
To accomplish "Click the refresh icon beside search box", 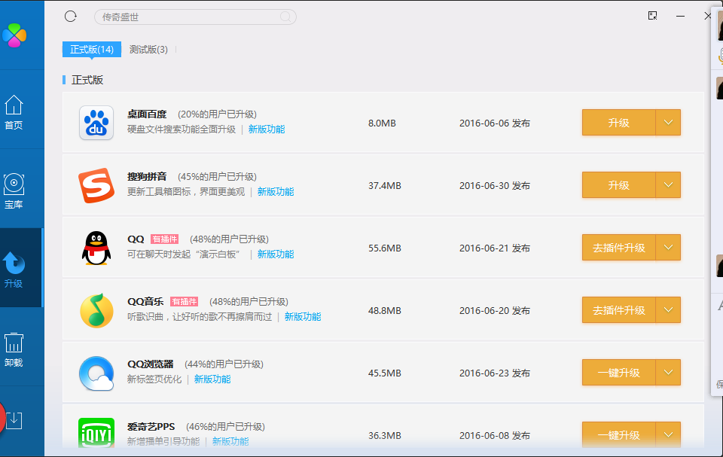I will pyautogui.click(x=71, y=17).
